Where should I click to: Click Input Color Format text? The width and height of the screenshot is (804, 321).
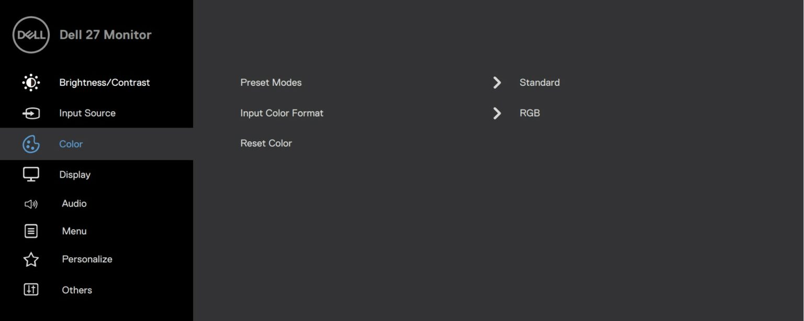282,113
